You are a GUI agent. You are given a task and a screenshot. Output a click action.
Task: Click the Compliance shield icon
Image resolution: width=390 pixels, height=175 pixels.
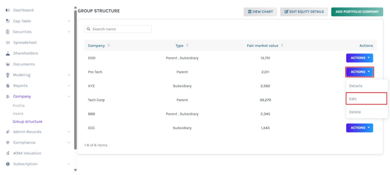pyautogui.click(x=8, y=143)
